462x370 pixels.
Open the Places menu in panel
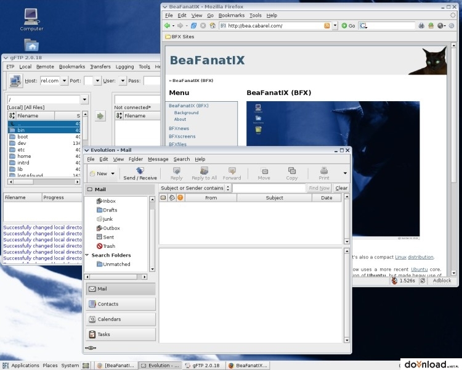[x=50, y=365]
